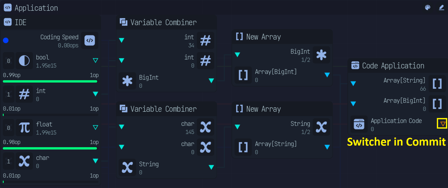Viewport: 448px width, 188px height.
Task: Click the BigInt asterisk icon in New Array
Action: click(321, 55)
